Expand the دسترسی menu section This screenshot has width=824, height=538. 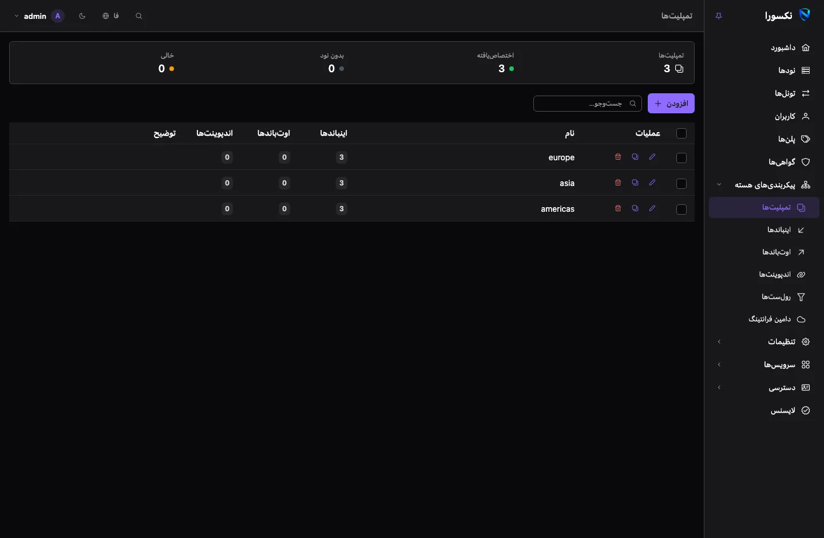pyautogui.click(x=764, y=387)
